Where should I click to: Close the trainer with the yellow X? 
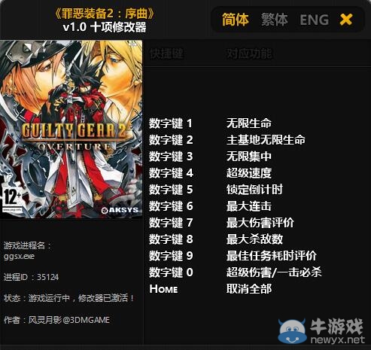point(346,20)
